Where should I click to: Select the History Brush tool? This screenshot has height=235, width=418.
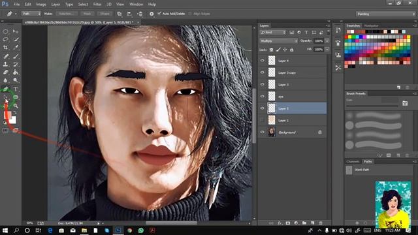[x=16, y=64]
